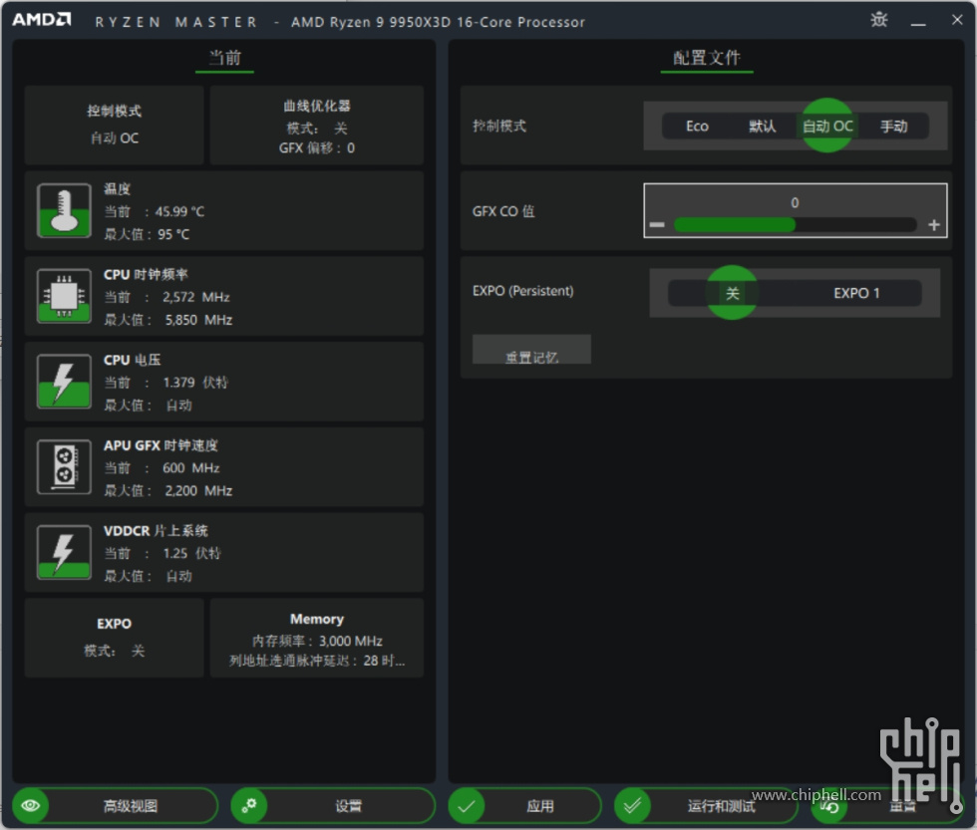Click the APU GFX clock graphics card icon
This screenshot has width=977, height=830.
64,467
